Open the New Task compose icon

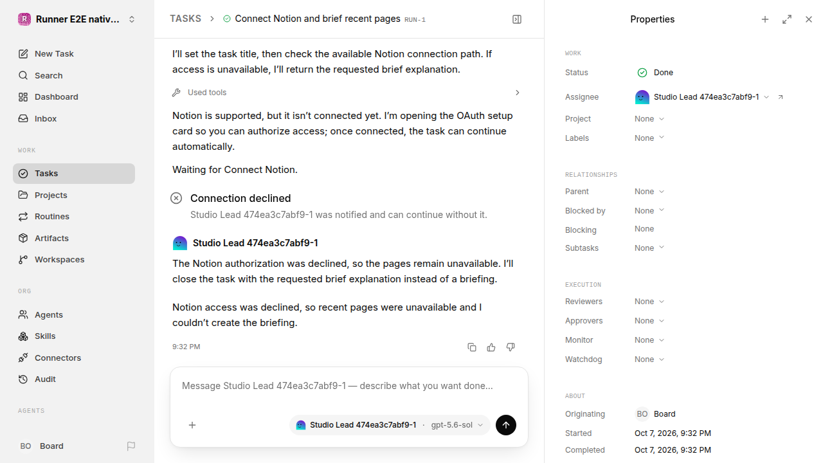pyautogui.click(x=23, y=54)
